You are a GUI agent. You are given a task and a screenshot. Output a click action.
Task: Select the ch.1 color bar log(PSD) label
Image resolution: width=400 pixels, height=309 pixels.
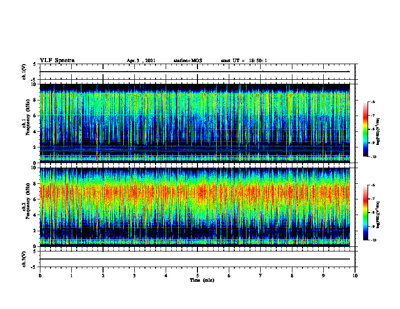pos(378,132)
